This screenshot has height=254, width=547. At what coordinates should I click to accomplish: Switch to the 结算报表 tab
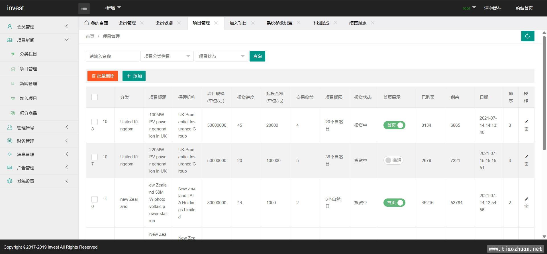tap(358, 23)
